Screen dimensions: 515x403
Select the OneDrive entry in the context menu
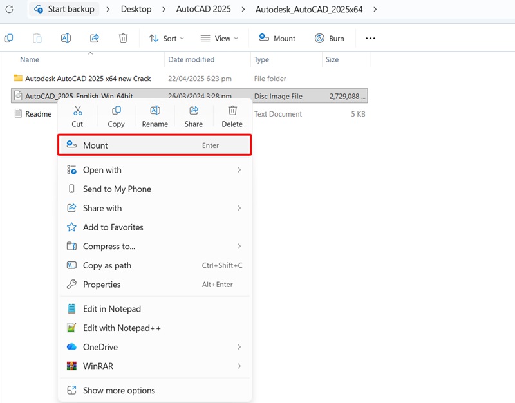(102, 347)
